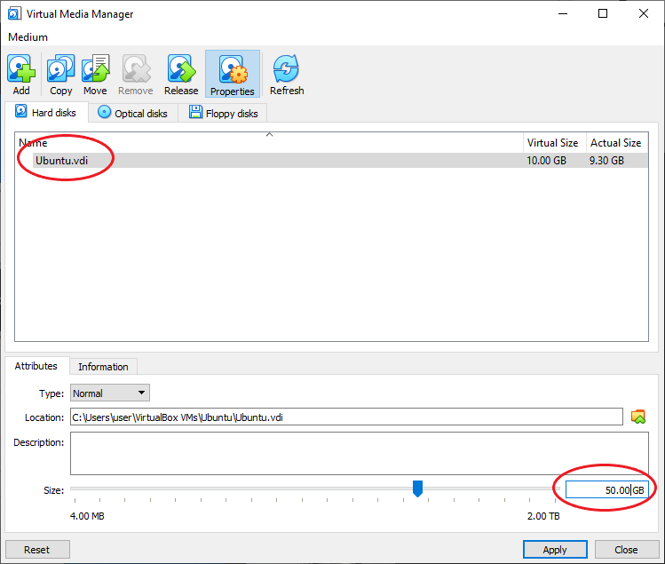The image size is (665, 564).
Task: Click the 10.00 GB virtual size cell
Action: pyautogui.click(x=546, y=161)
